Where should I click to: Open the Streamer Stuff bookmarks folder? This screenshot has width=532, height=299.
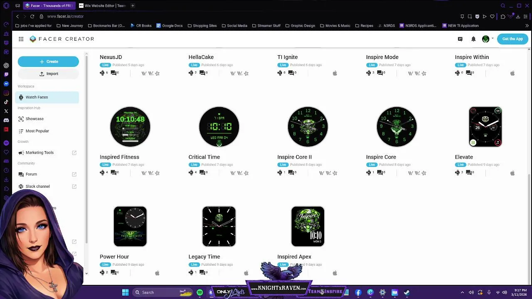(266, 26)
